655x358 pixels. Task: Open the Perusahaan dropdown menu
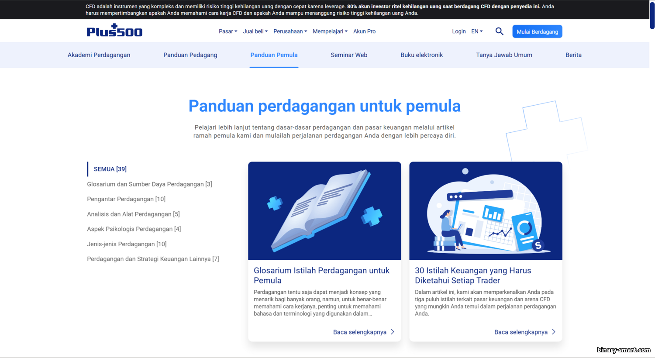(x=290, y=31)
